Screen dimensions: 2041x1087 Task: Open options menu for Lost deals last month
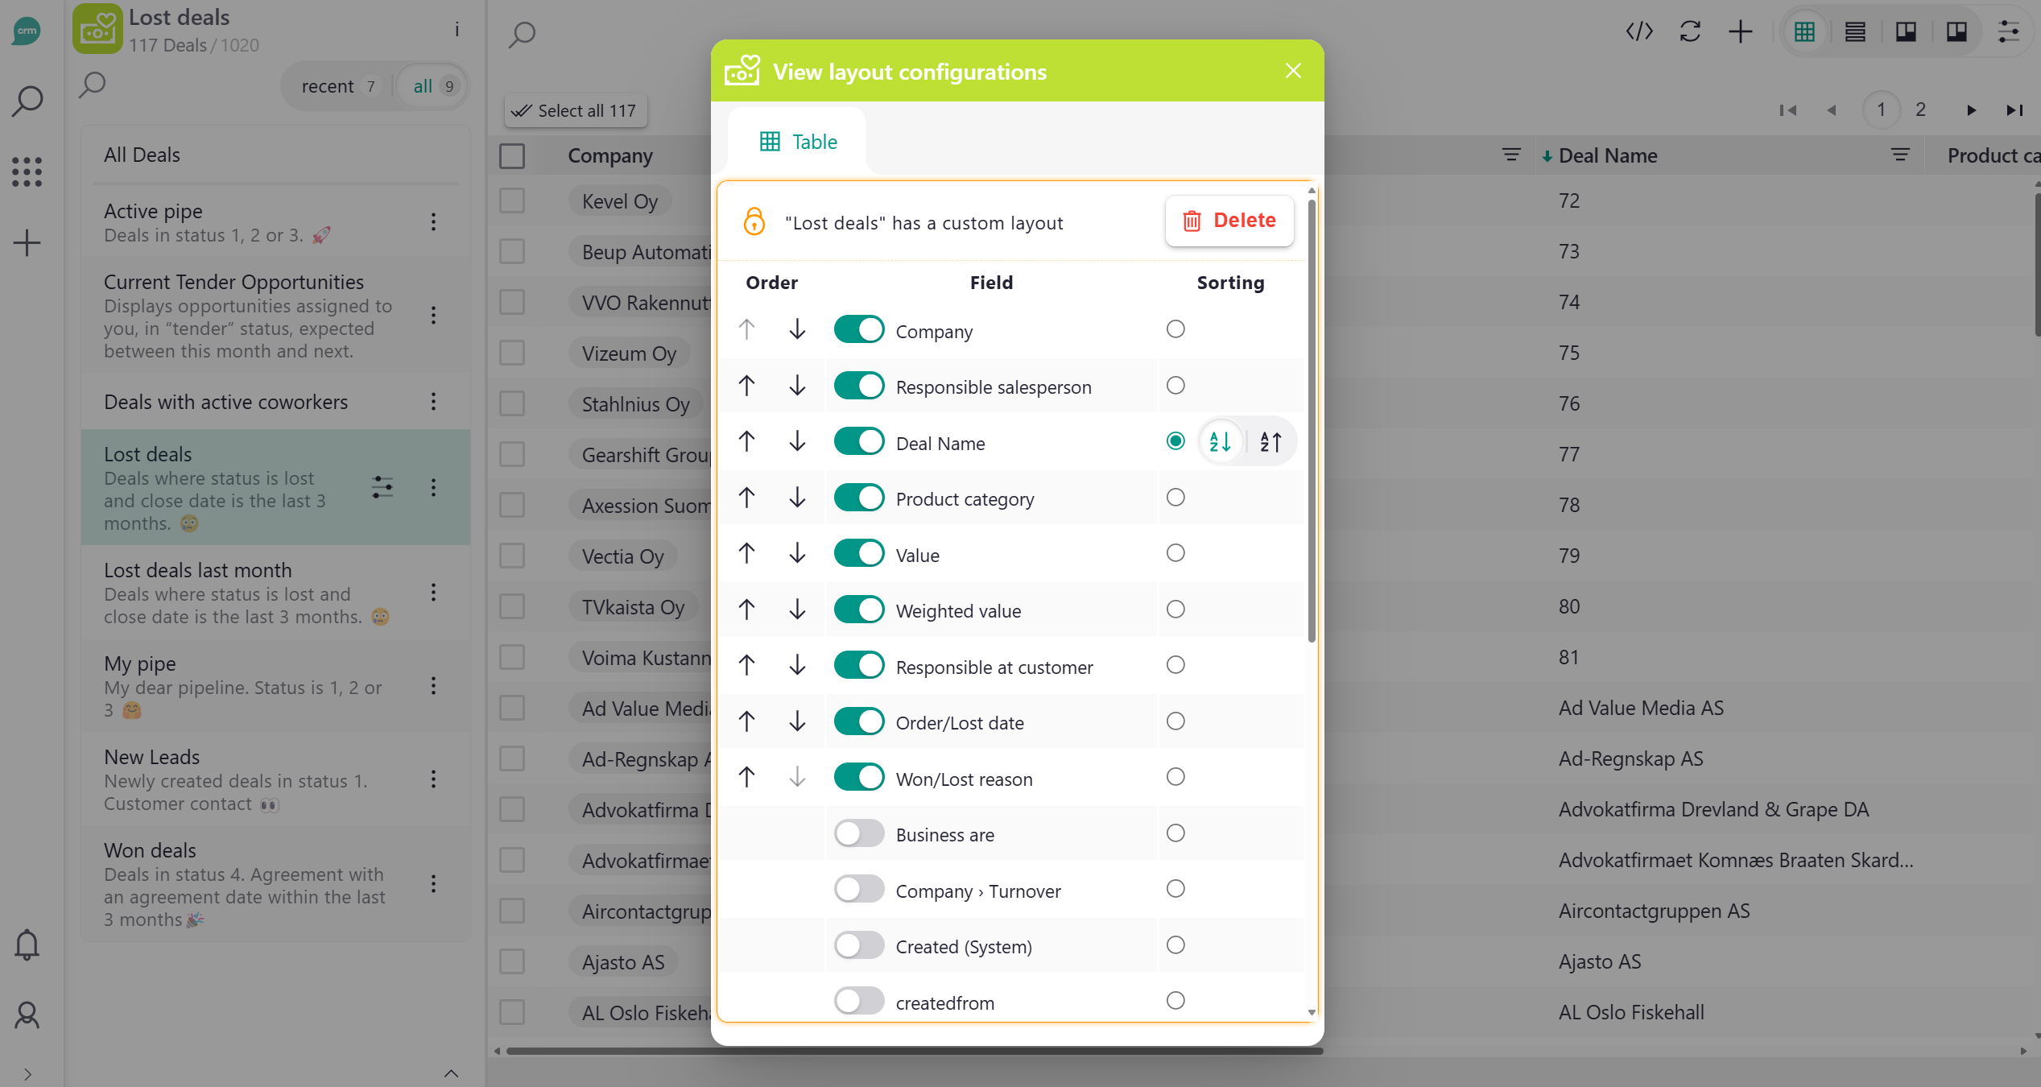tap(433, 593)
